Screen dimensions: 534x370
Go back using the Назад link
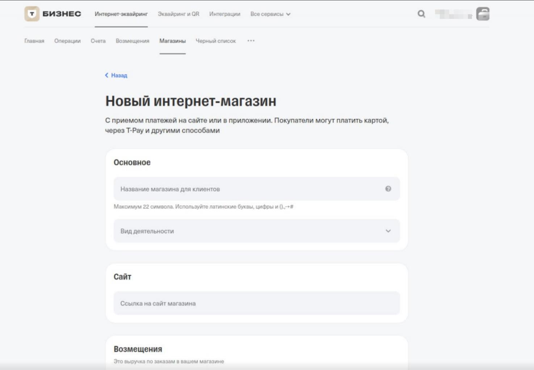[116, 75]
